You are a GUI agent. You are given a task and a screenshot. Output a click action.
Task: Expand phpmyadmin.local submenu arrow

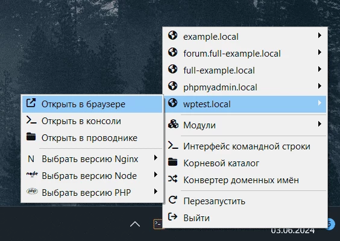pyautogui.click(x=320, y=86)
